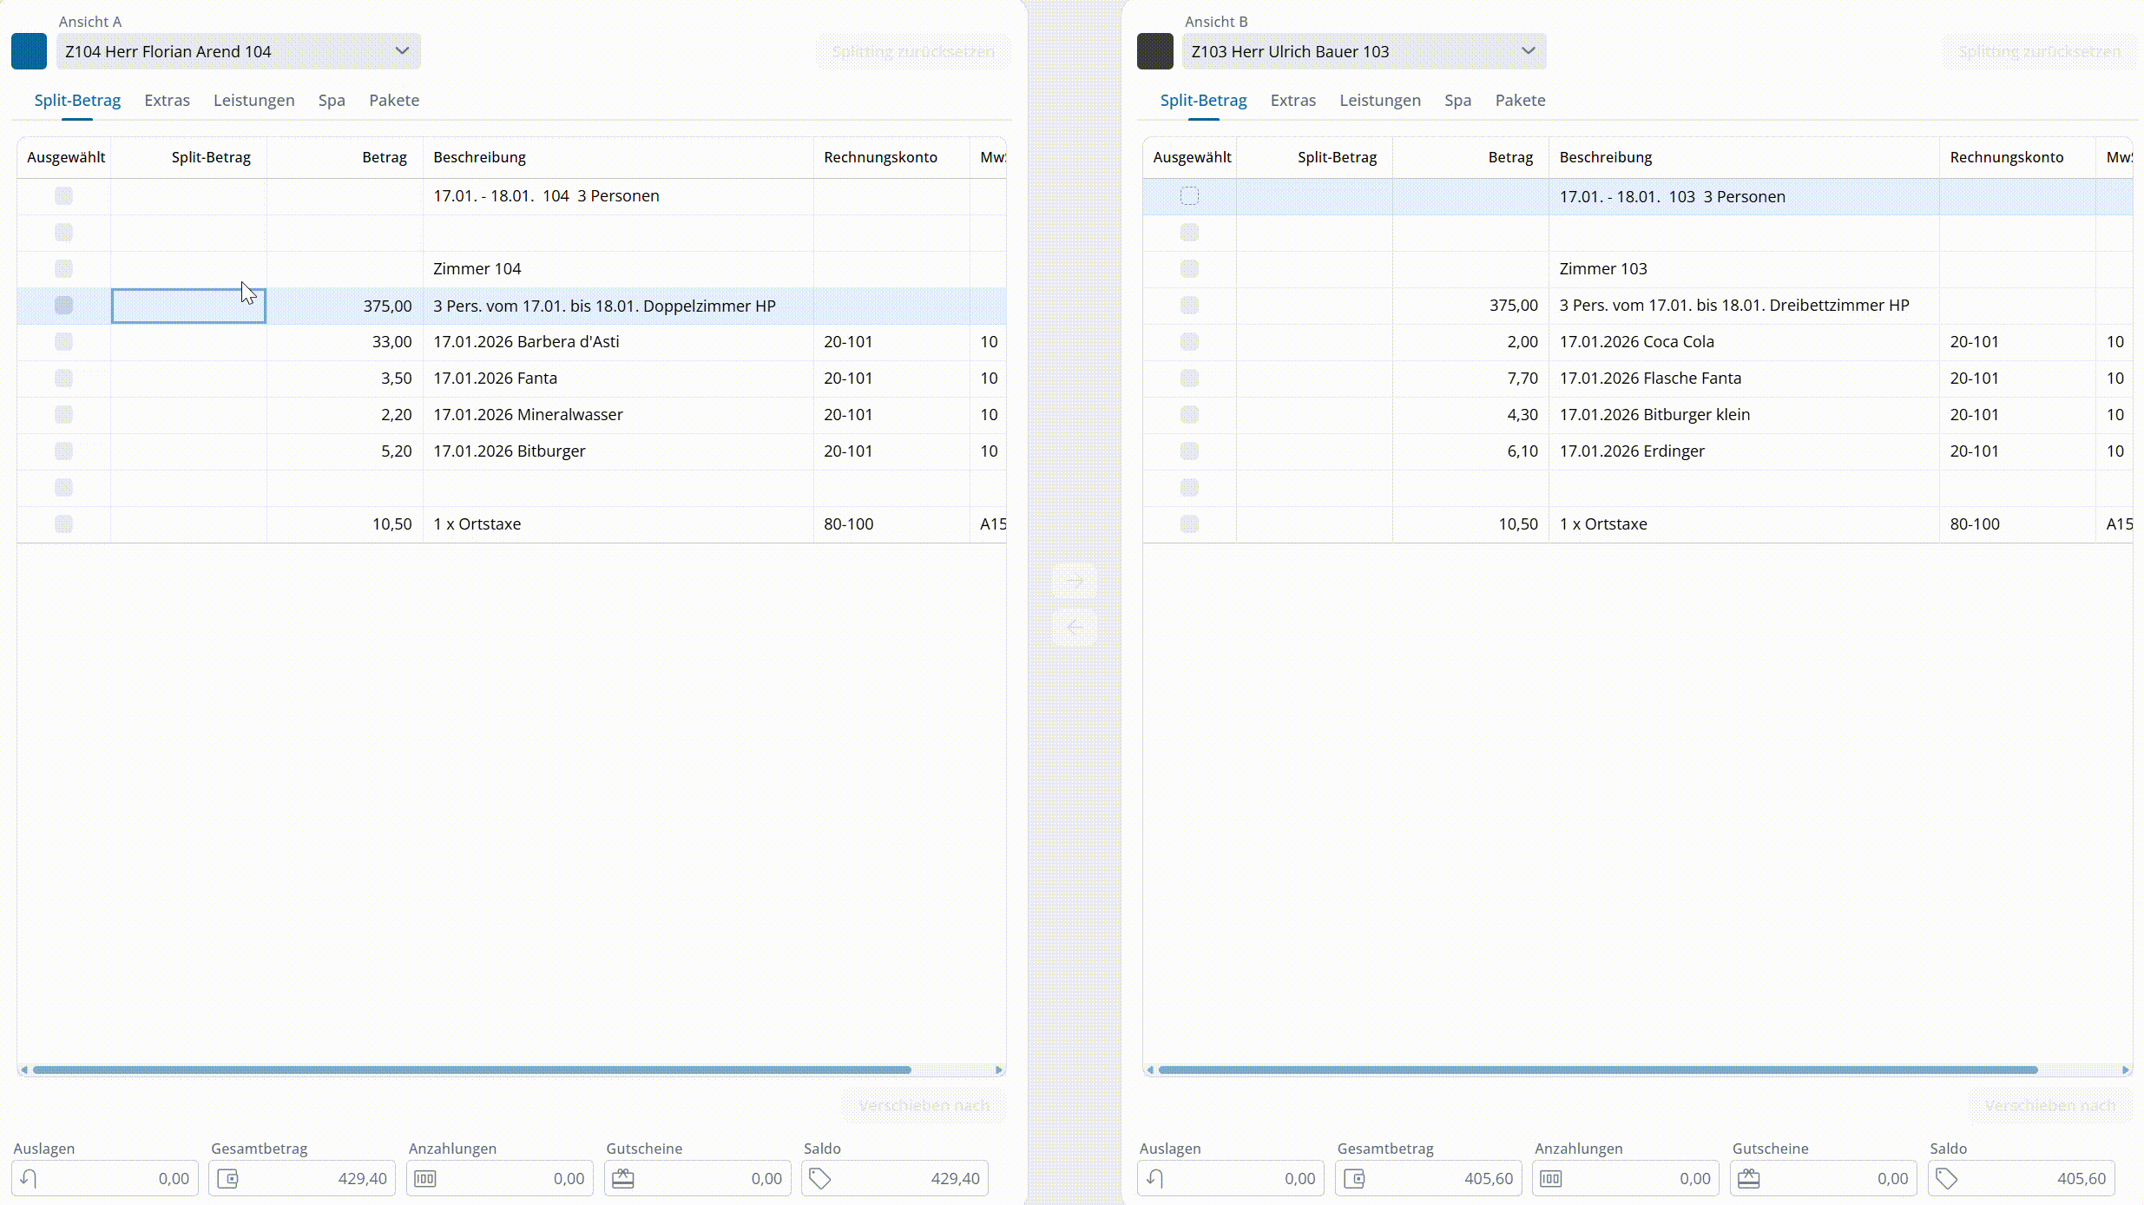Viewport: 2144px width, 1205px height.
Task: Click the teal color swatch for Ansicht A
Action: (29, 51)
